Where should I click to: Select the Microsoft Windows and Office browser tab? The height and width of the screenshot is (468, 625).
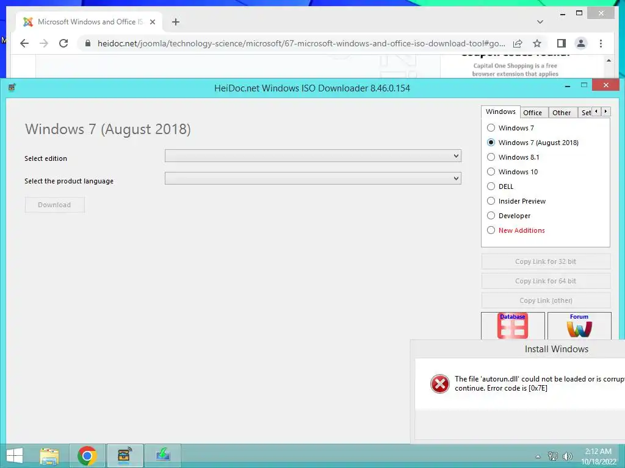coord(89,22)
